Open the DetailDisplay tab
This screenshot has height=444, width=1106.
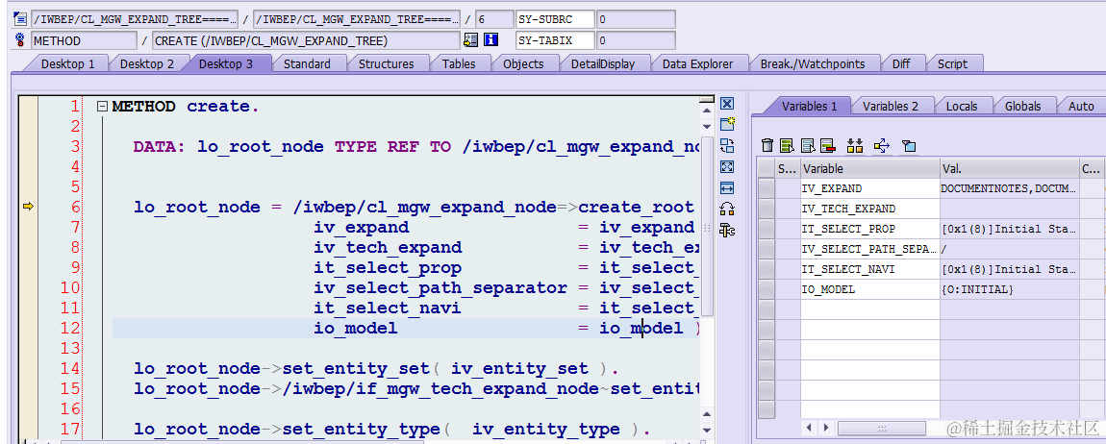click(x=603, y=64)
